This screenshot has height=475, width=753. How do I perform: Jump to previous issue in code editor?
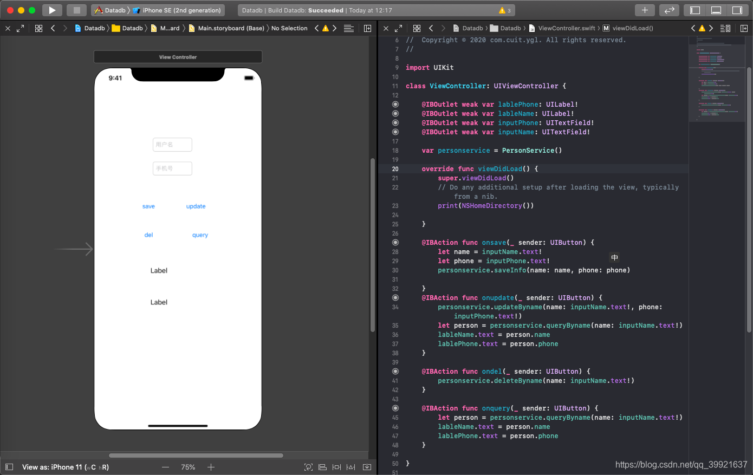693,28
